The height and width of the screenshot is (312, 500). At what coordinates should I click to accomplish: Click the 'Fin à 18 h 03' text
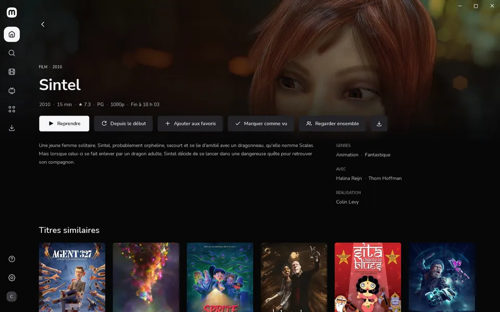click(145, 105)
